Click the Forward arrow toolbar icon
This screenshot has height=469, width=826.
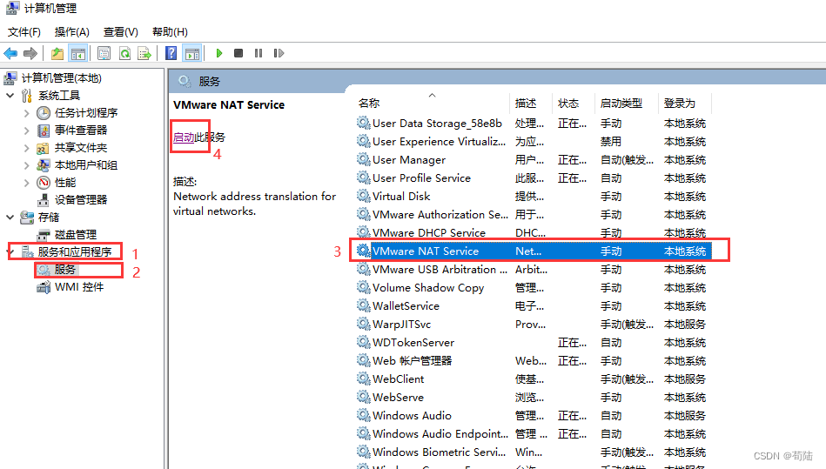point(30,53)
